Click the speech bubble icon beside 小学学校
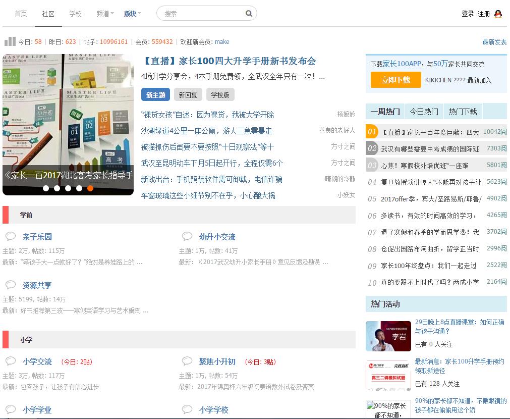The image size is (510, 419). (187, 409)
